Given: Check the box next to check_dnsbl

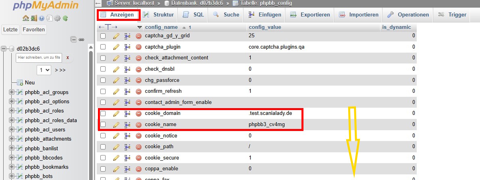Looking at the screenshot, I should click(103, 69).
